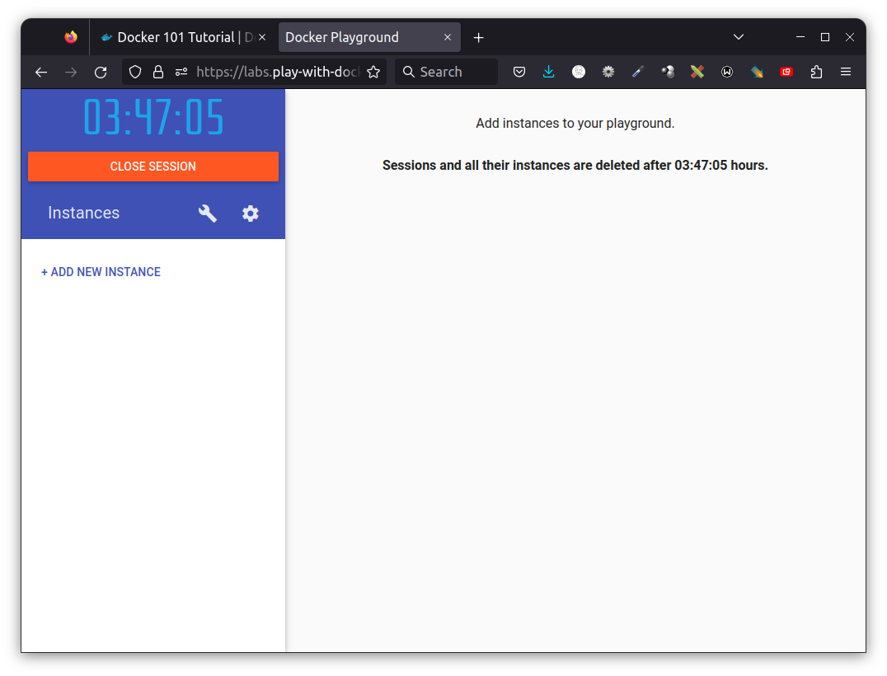Click the forward navigation arrow
887x676 pixels.
(71, 72)
